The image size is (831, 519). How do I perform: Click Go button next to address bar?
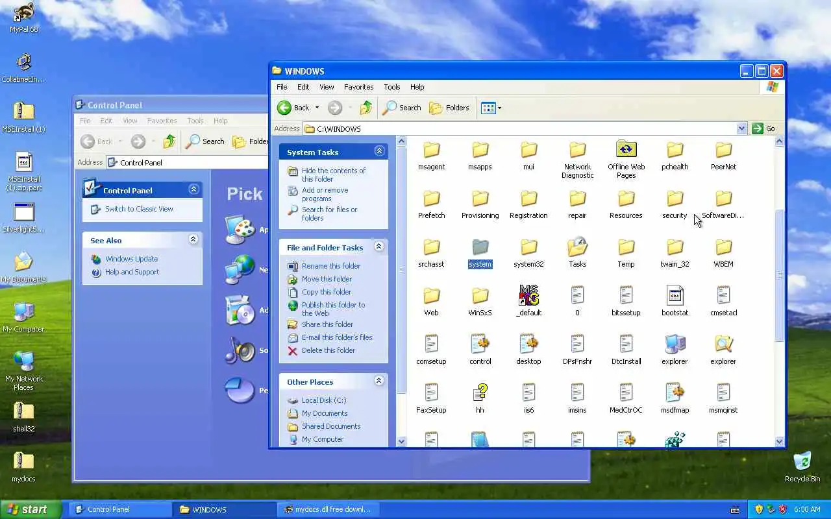(x=764, y=128)
